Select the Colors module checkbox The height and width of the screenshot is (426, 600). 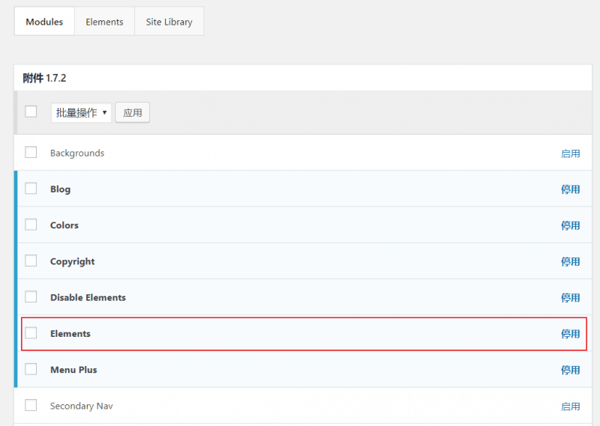(31, 225)
